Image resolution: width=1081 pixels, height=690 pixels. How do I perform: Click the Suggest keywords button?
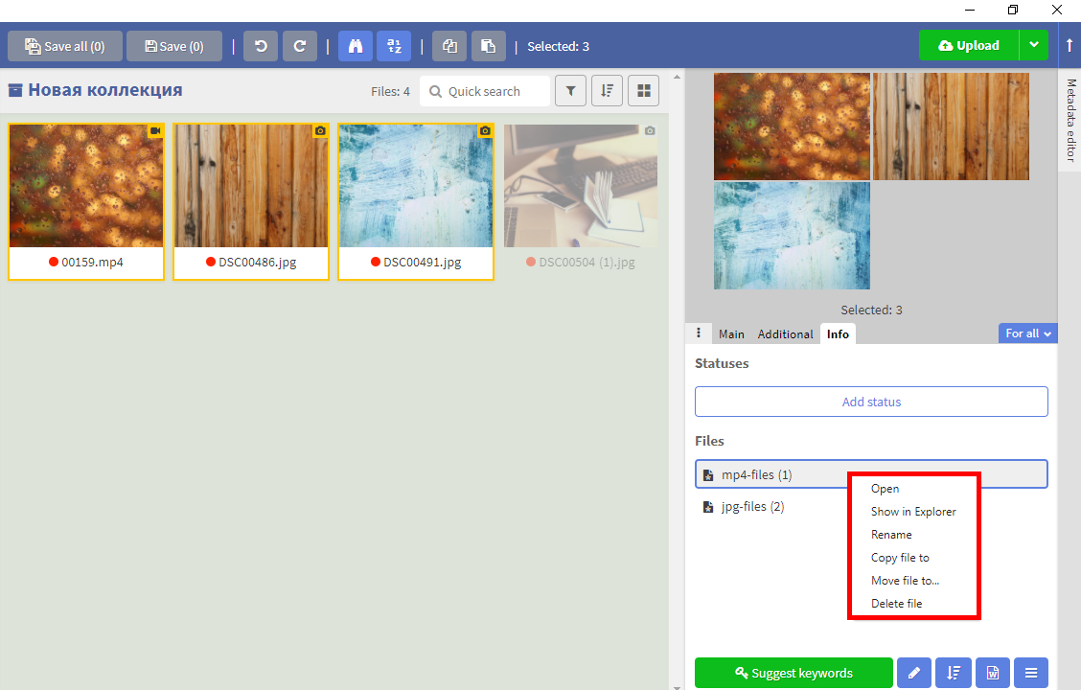pyautogui.click(x=793, y=673)
